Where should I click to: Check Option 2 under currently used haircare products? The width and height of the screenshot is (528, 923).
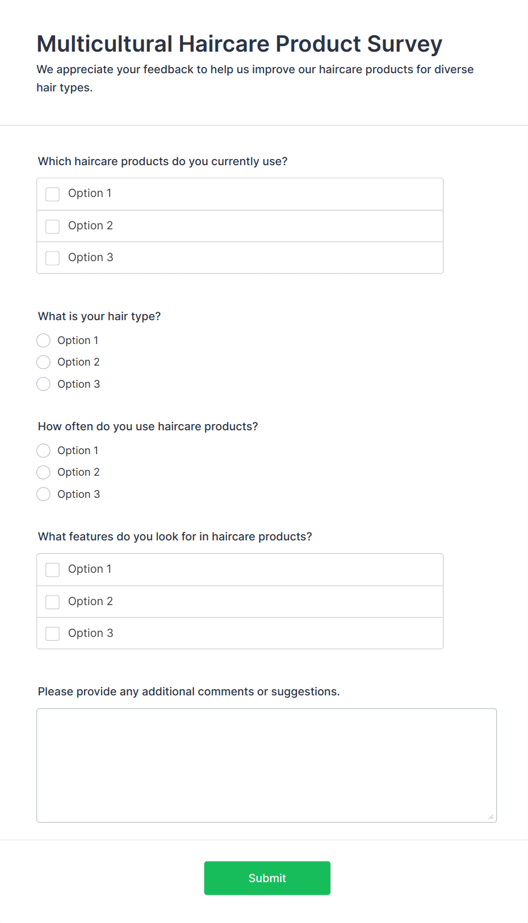[53, 226]
